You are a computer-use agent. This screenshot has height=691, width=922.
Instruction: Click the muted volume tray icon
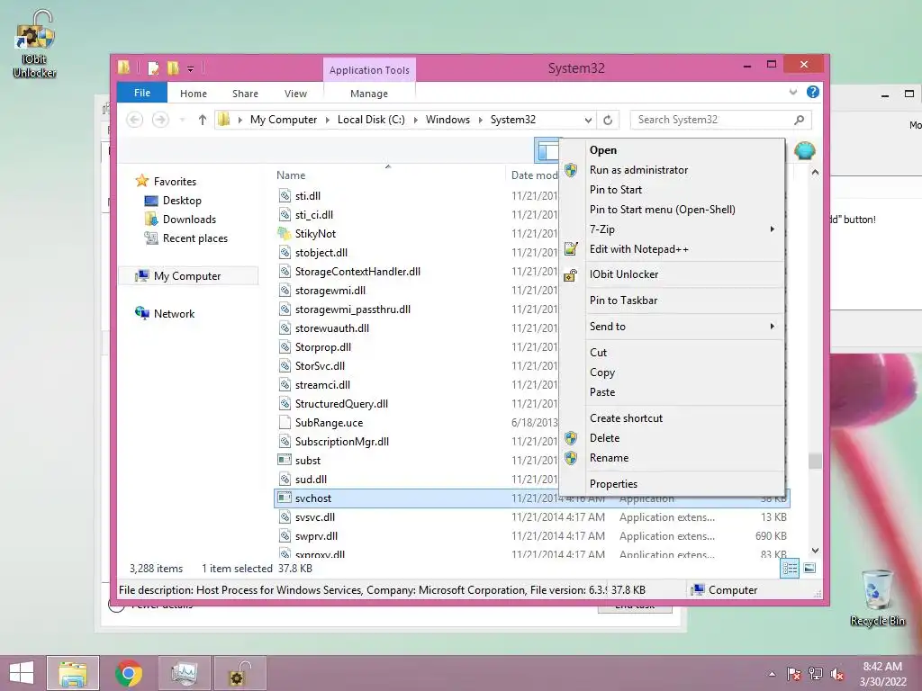[x=837, y=674]
